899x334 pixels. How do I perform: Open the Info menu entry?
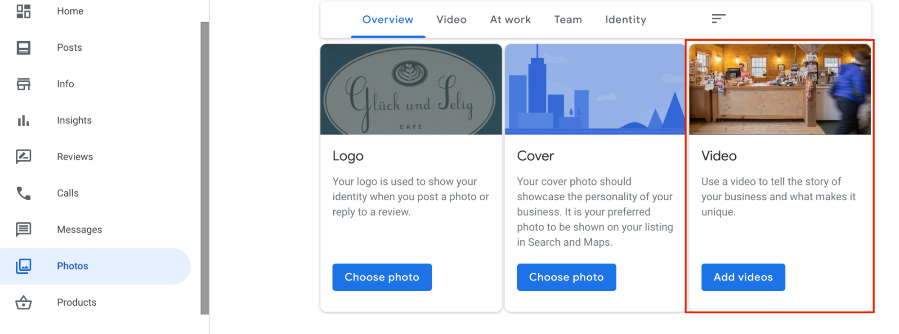pyautogui.click(x=65, y=84)
